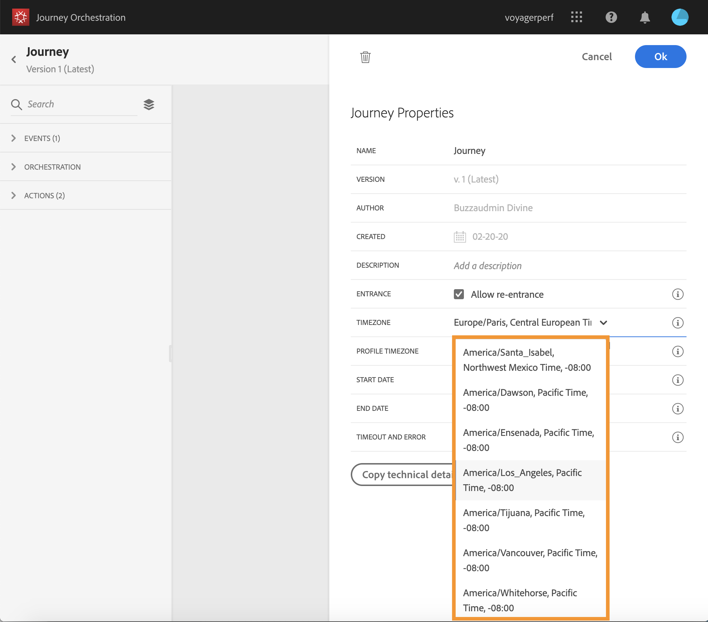708x622 pixels.
Task: Click the info icon for Timezone
Action: pyautogui.click(x=678, y=323)
